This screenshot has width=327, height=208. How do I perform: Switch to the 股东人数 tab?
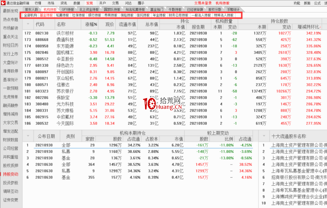(31, 10)
